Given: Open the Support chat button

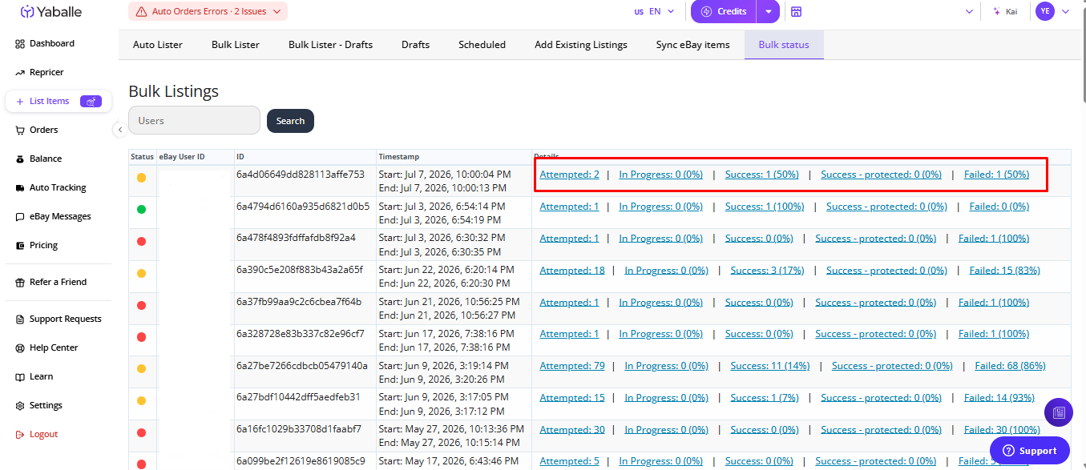Looking at the screenshot, I should point(1029,451).
